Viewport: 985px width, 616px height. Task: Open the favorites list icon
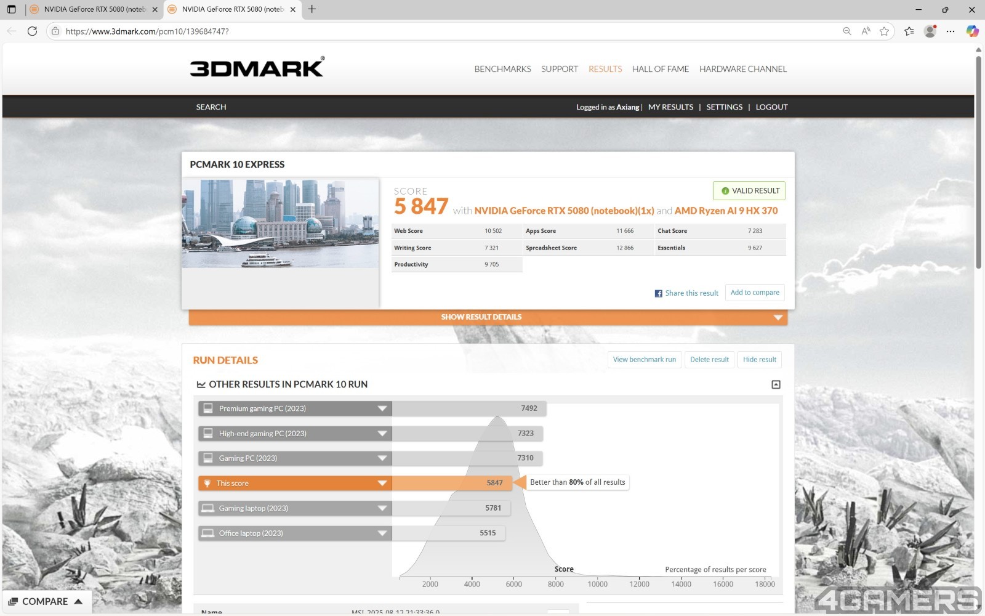(909, 31)
